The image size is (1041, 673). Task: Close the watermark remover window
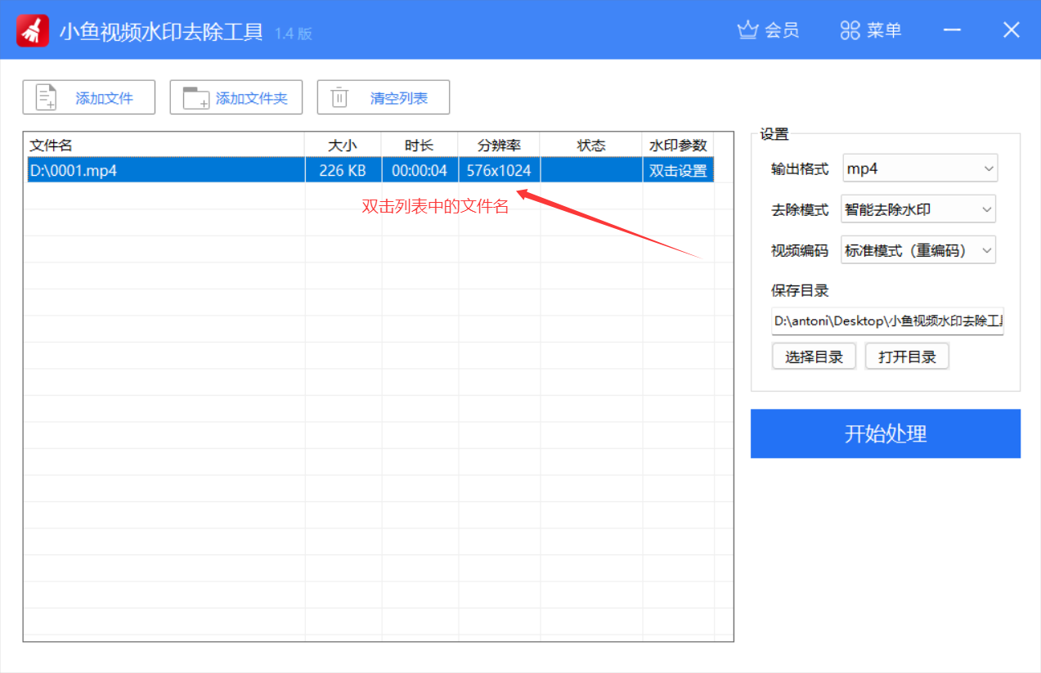coord(1012,30)
